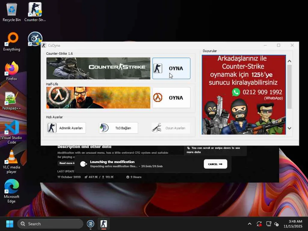Open Recycle Bin desktop icon
This screenshot has width=308, height=231.
pyautogui.click(x=12, y=12)
